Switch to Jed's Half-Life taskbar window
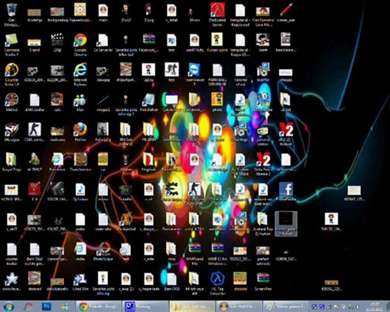 click(x=239, y=306)
